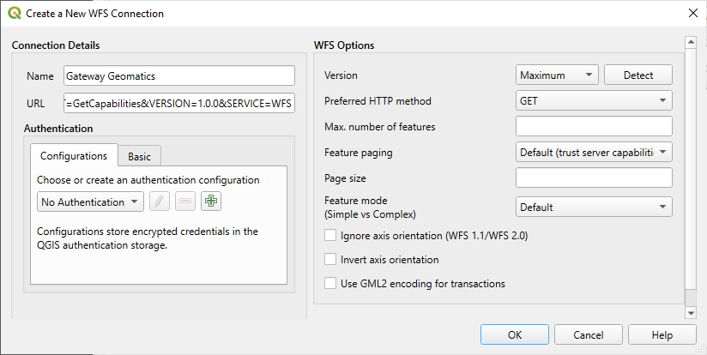Viewport: 707px width, 355px height.
Task: Toggle Invert axis orientation checkbox
Action: [330, 259]
